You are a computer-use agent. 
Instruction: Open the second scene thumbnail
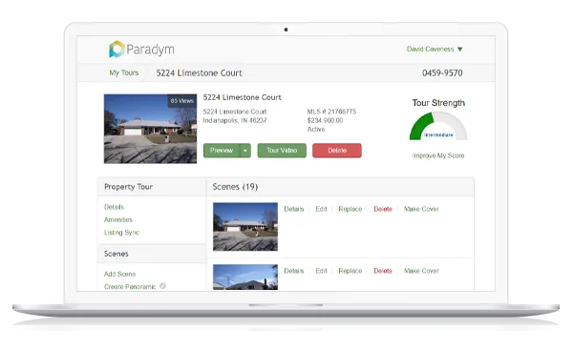[x=245, y=277]
